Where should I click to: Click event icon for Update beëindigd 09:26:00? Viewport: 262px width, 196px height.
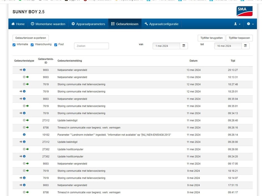(x=23, y=142)
